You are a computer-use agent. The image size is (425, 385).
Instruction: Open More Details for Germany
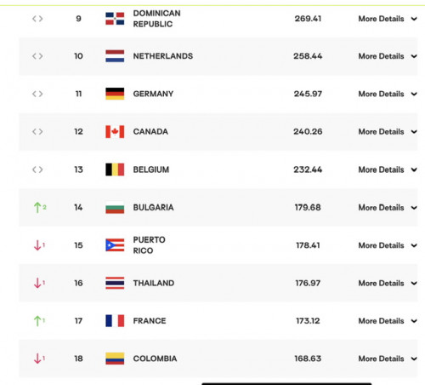(x=381, y=94)
